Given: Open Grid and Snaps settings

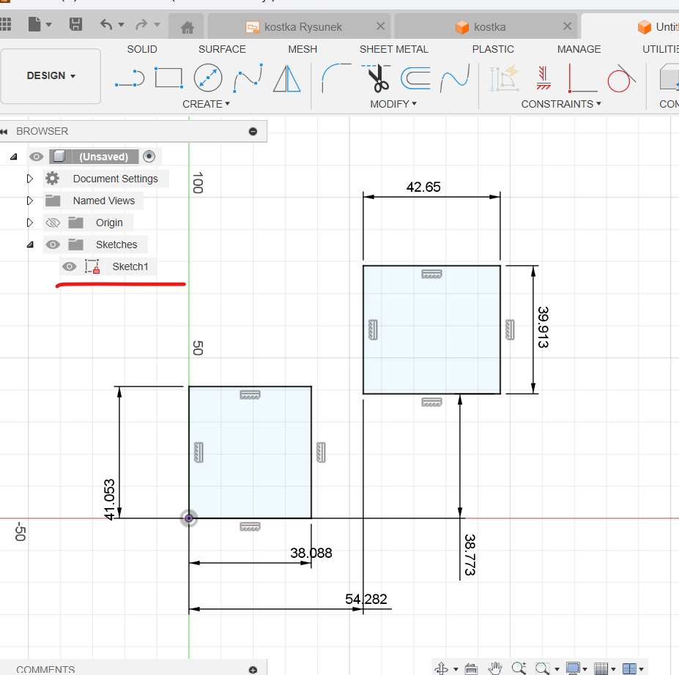Looking at the screenshot, I should tap(601, 668).
